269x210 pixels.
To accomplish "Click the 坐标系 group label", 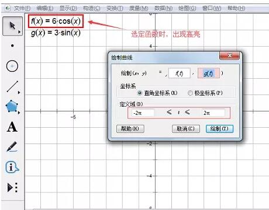I will tap(128, 86).
